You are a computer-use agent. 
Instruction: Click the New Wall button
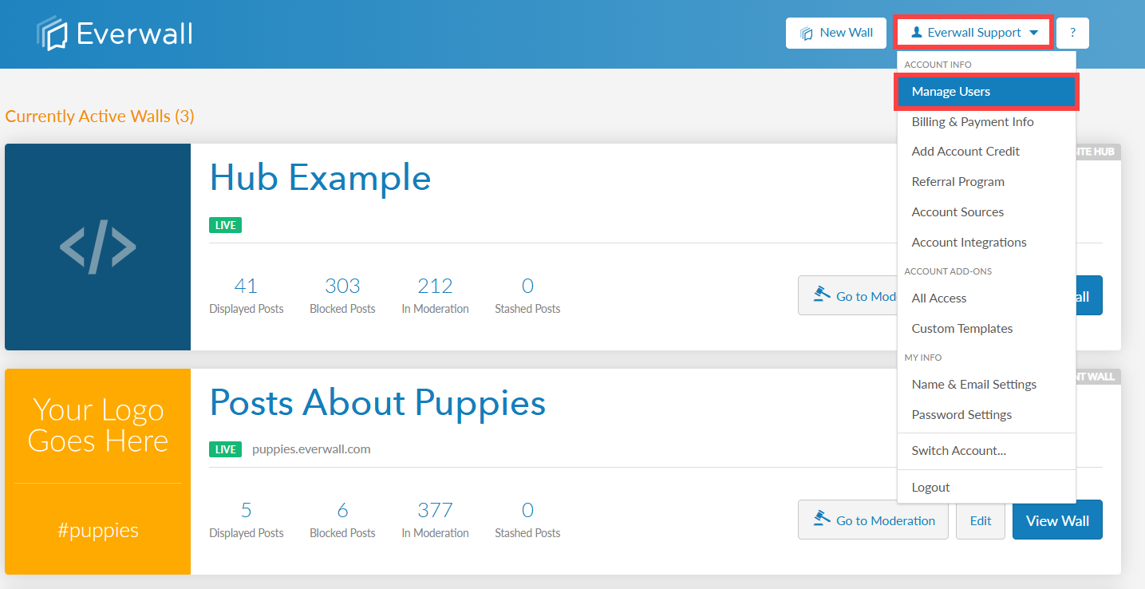tap(835, 33)
